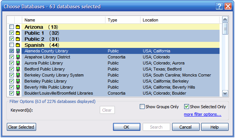235x138 pixels.
Task: Click the Cancel button
Action: tap(186, 127)
